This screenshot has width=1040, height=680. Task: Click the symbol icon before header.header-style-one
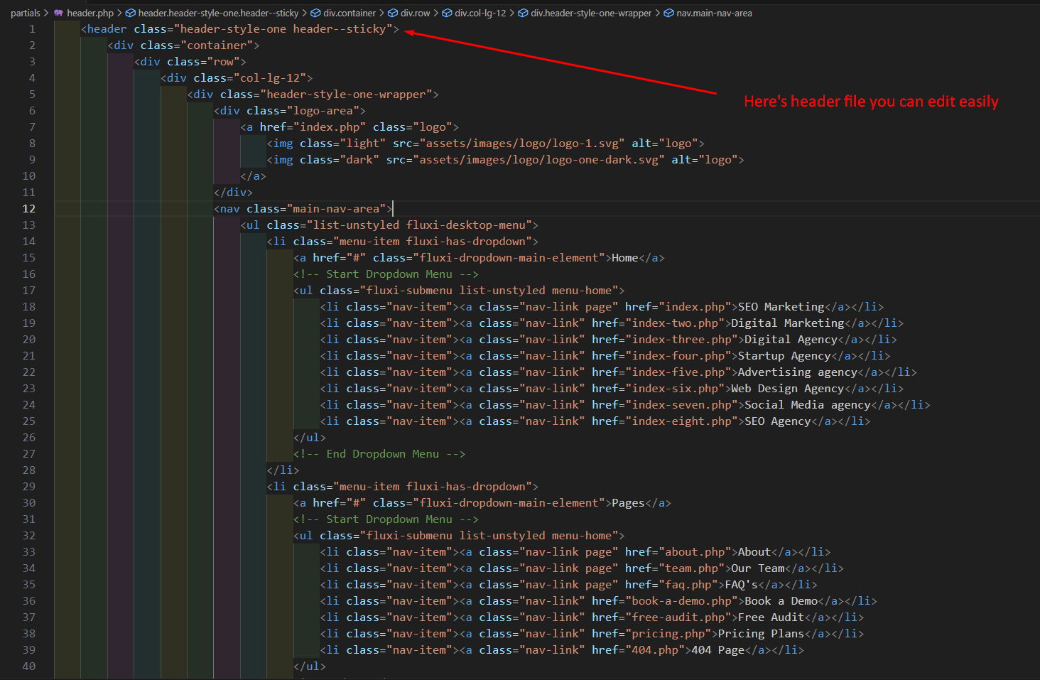point(131,13)
